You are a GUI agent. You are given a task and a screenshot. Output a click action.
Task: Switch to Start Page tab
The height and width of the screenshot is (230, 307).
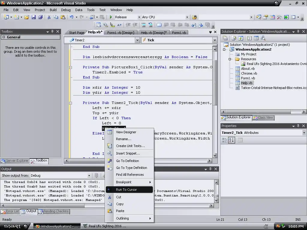click(76, 33)
